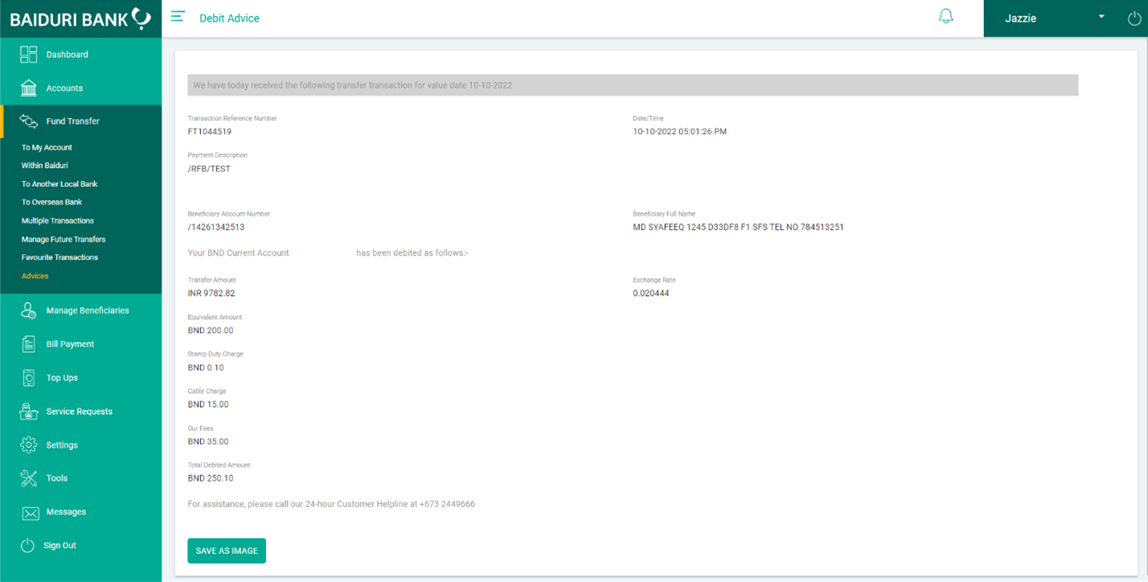Open Manage Beneficiaries menu label
This screenshot has height=582, width=1148.
click(88, 310)
